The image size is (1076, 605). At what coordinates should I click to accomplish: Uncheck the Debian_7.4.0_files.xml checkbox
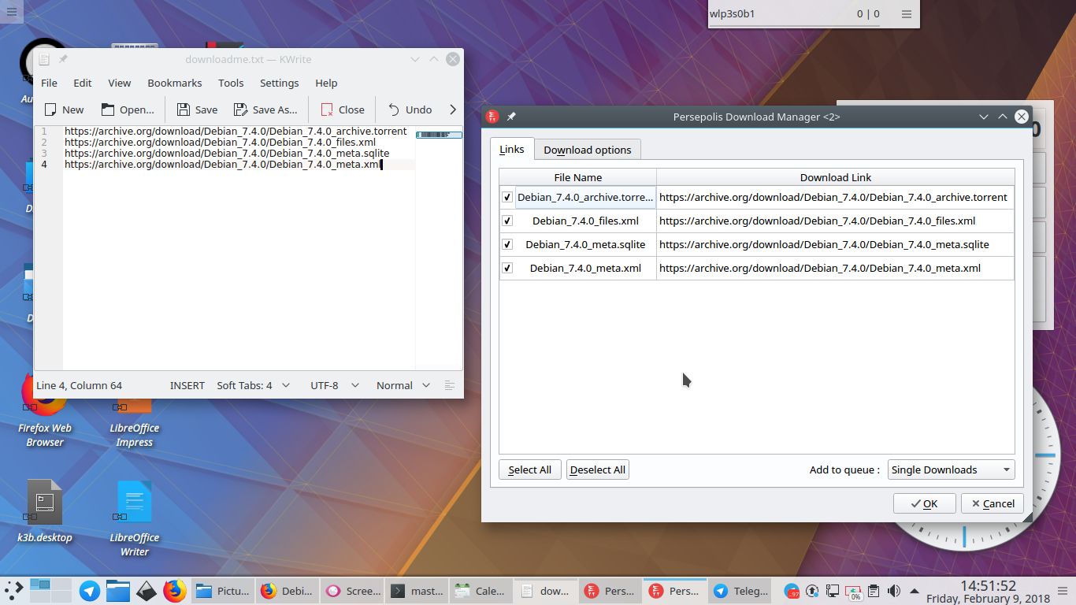(x=507, y=221)
